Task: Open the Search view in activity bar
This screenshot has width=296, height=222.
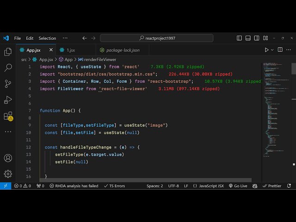Action: (x=8, y=68)
